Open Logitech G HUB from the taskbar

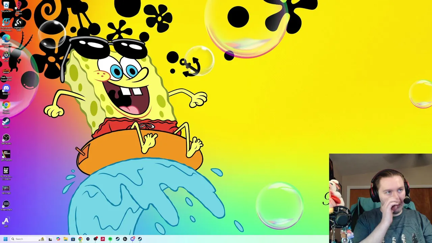pos(125,239)
